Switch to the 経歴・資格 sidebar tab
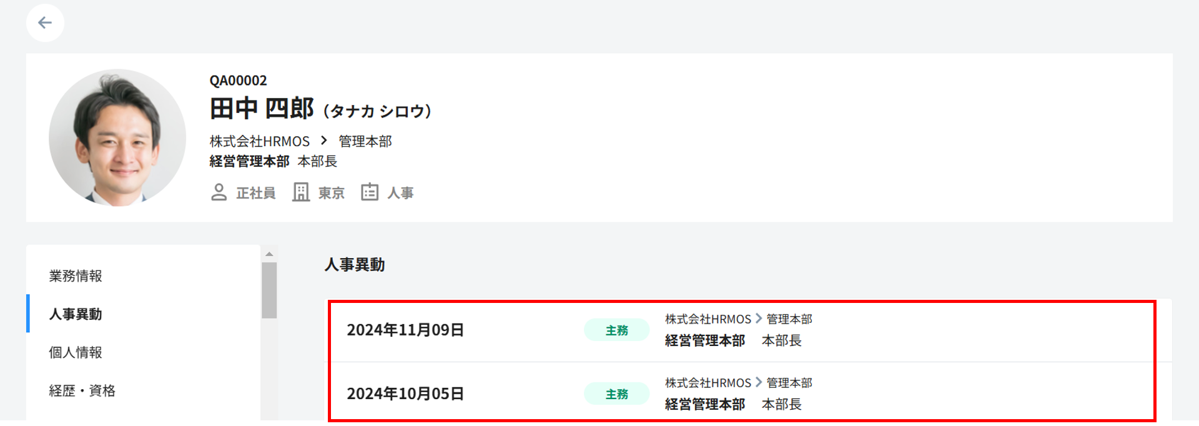 tap(82, 391)
